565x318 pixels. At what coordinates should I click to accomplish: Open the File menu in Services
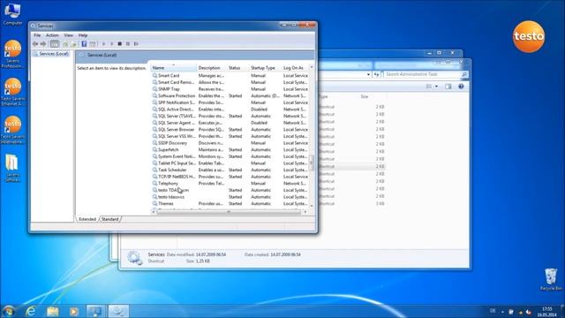[x=37, y=35]
